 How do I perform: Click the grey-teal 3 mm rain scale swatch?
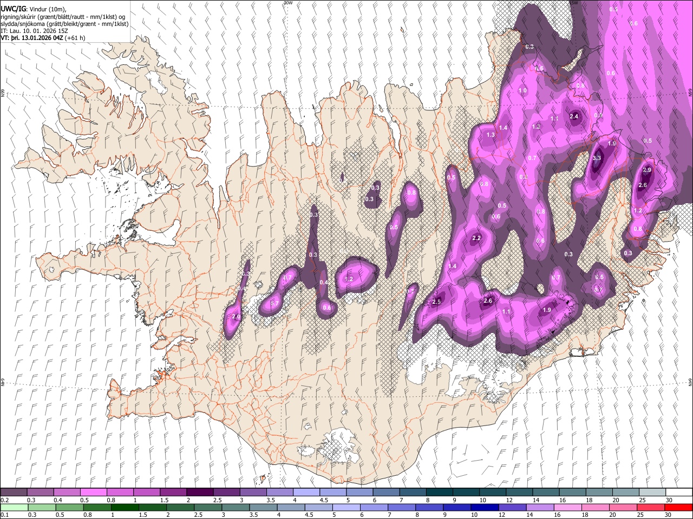tap(236, 507)
